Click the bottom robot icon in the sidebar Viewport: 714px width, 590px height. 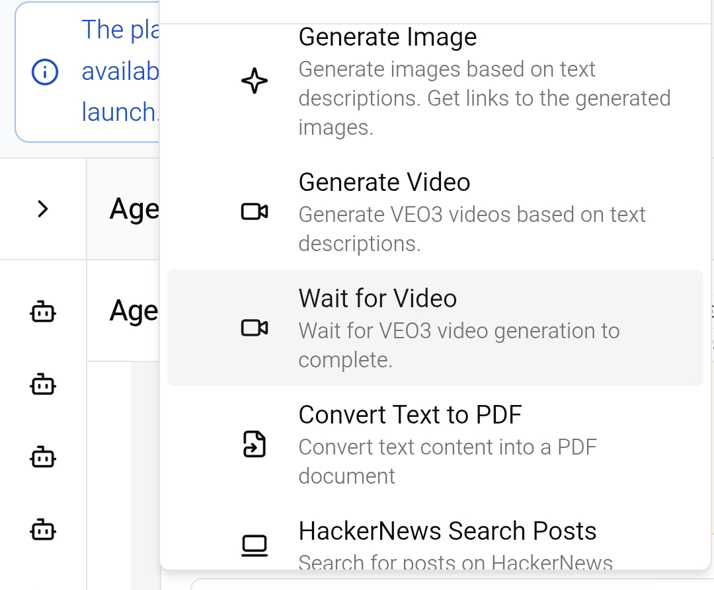[x=42, y=529]
